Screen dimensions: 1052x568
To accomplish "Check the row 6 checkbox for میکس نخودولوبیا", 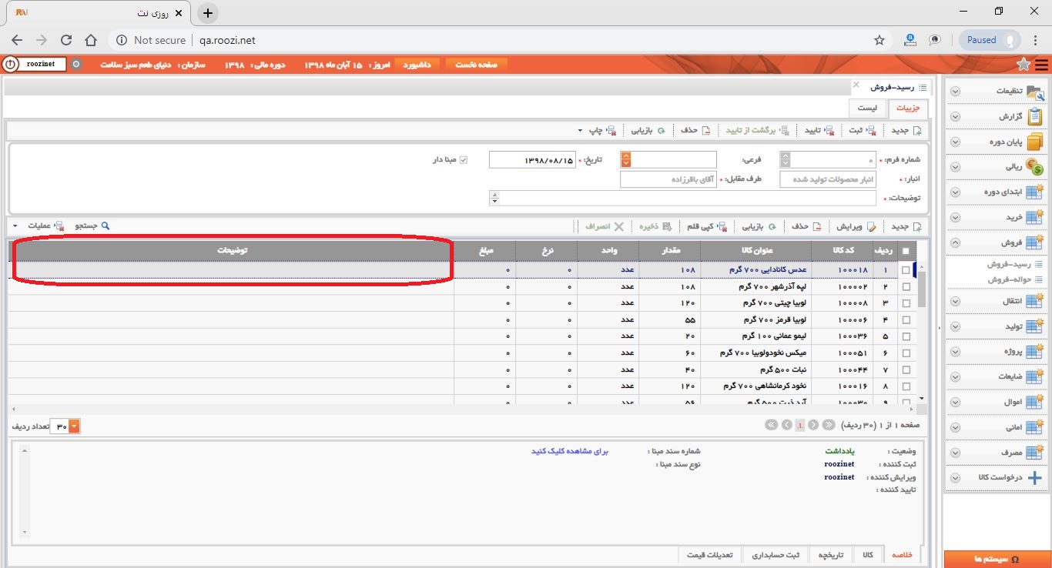I will (906, 353).
